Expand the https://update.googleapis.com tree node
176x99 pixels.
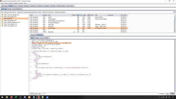click(x=1, y=22)
